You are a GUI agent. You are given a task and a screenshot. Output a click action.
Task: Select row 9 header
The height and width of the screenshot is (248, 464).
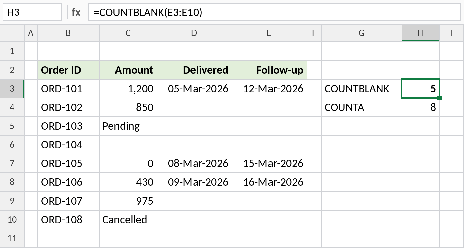pyautogui.click(x=12, y=201)
